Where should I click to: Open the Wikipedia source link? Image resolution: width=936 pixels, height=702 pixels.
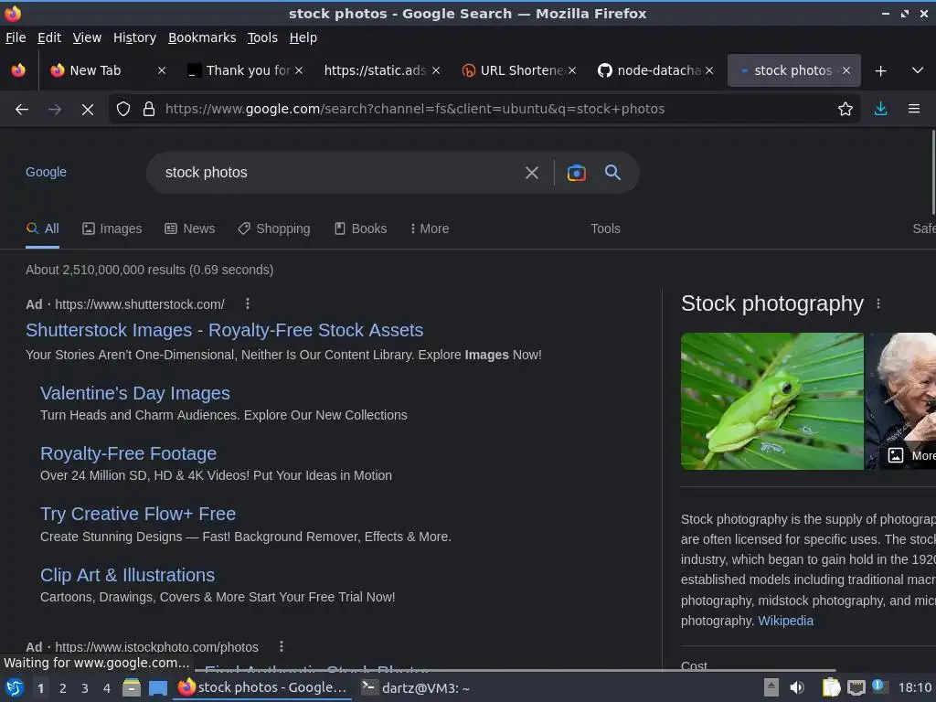[785, 621]
